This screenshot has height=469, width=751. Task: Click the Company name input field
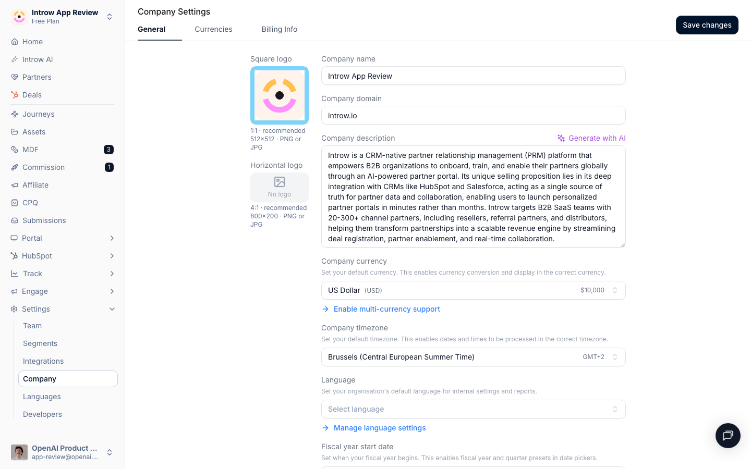point(474,76)
